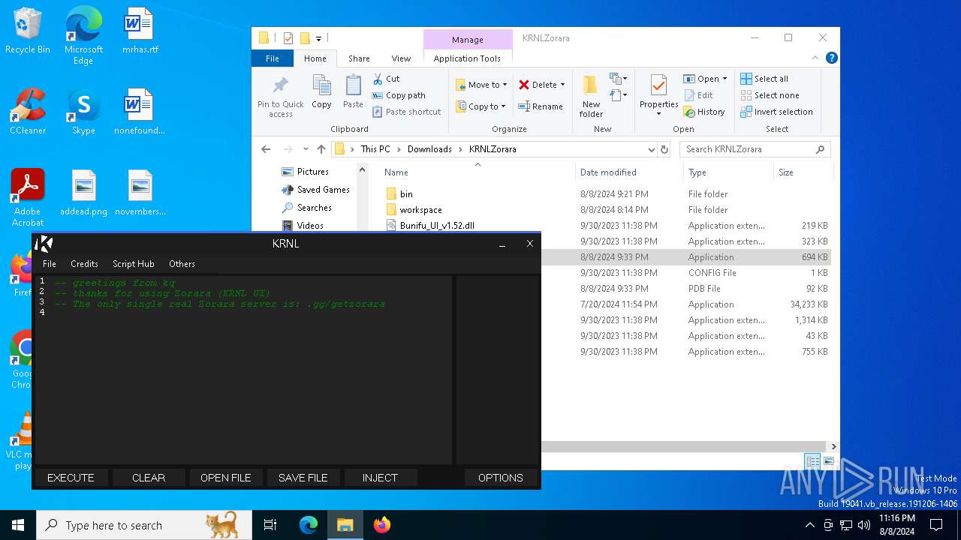This screenshot has height=540, width=961.
Task: Open the Application Tools tab
Action: pyautogui.click(x=467, y=58)
